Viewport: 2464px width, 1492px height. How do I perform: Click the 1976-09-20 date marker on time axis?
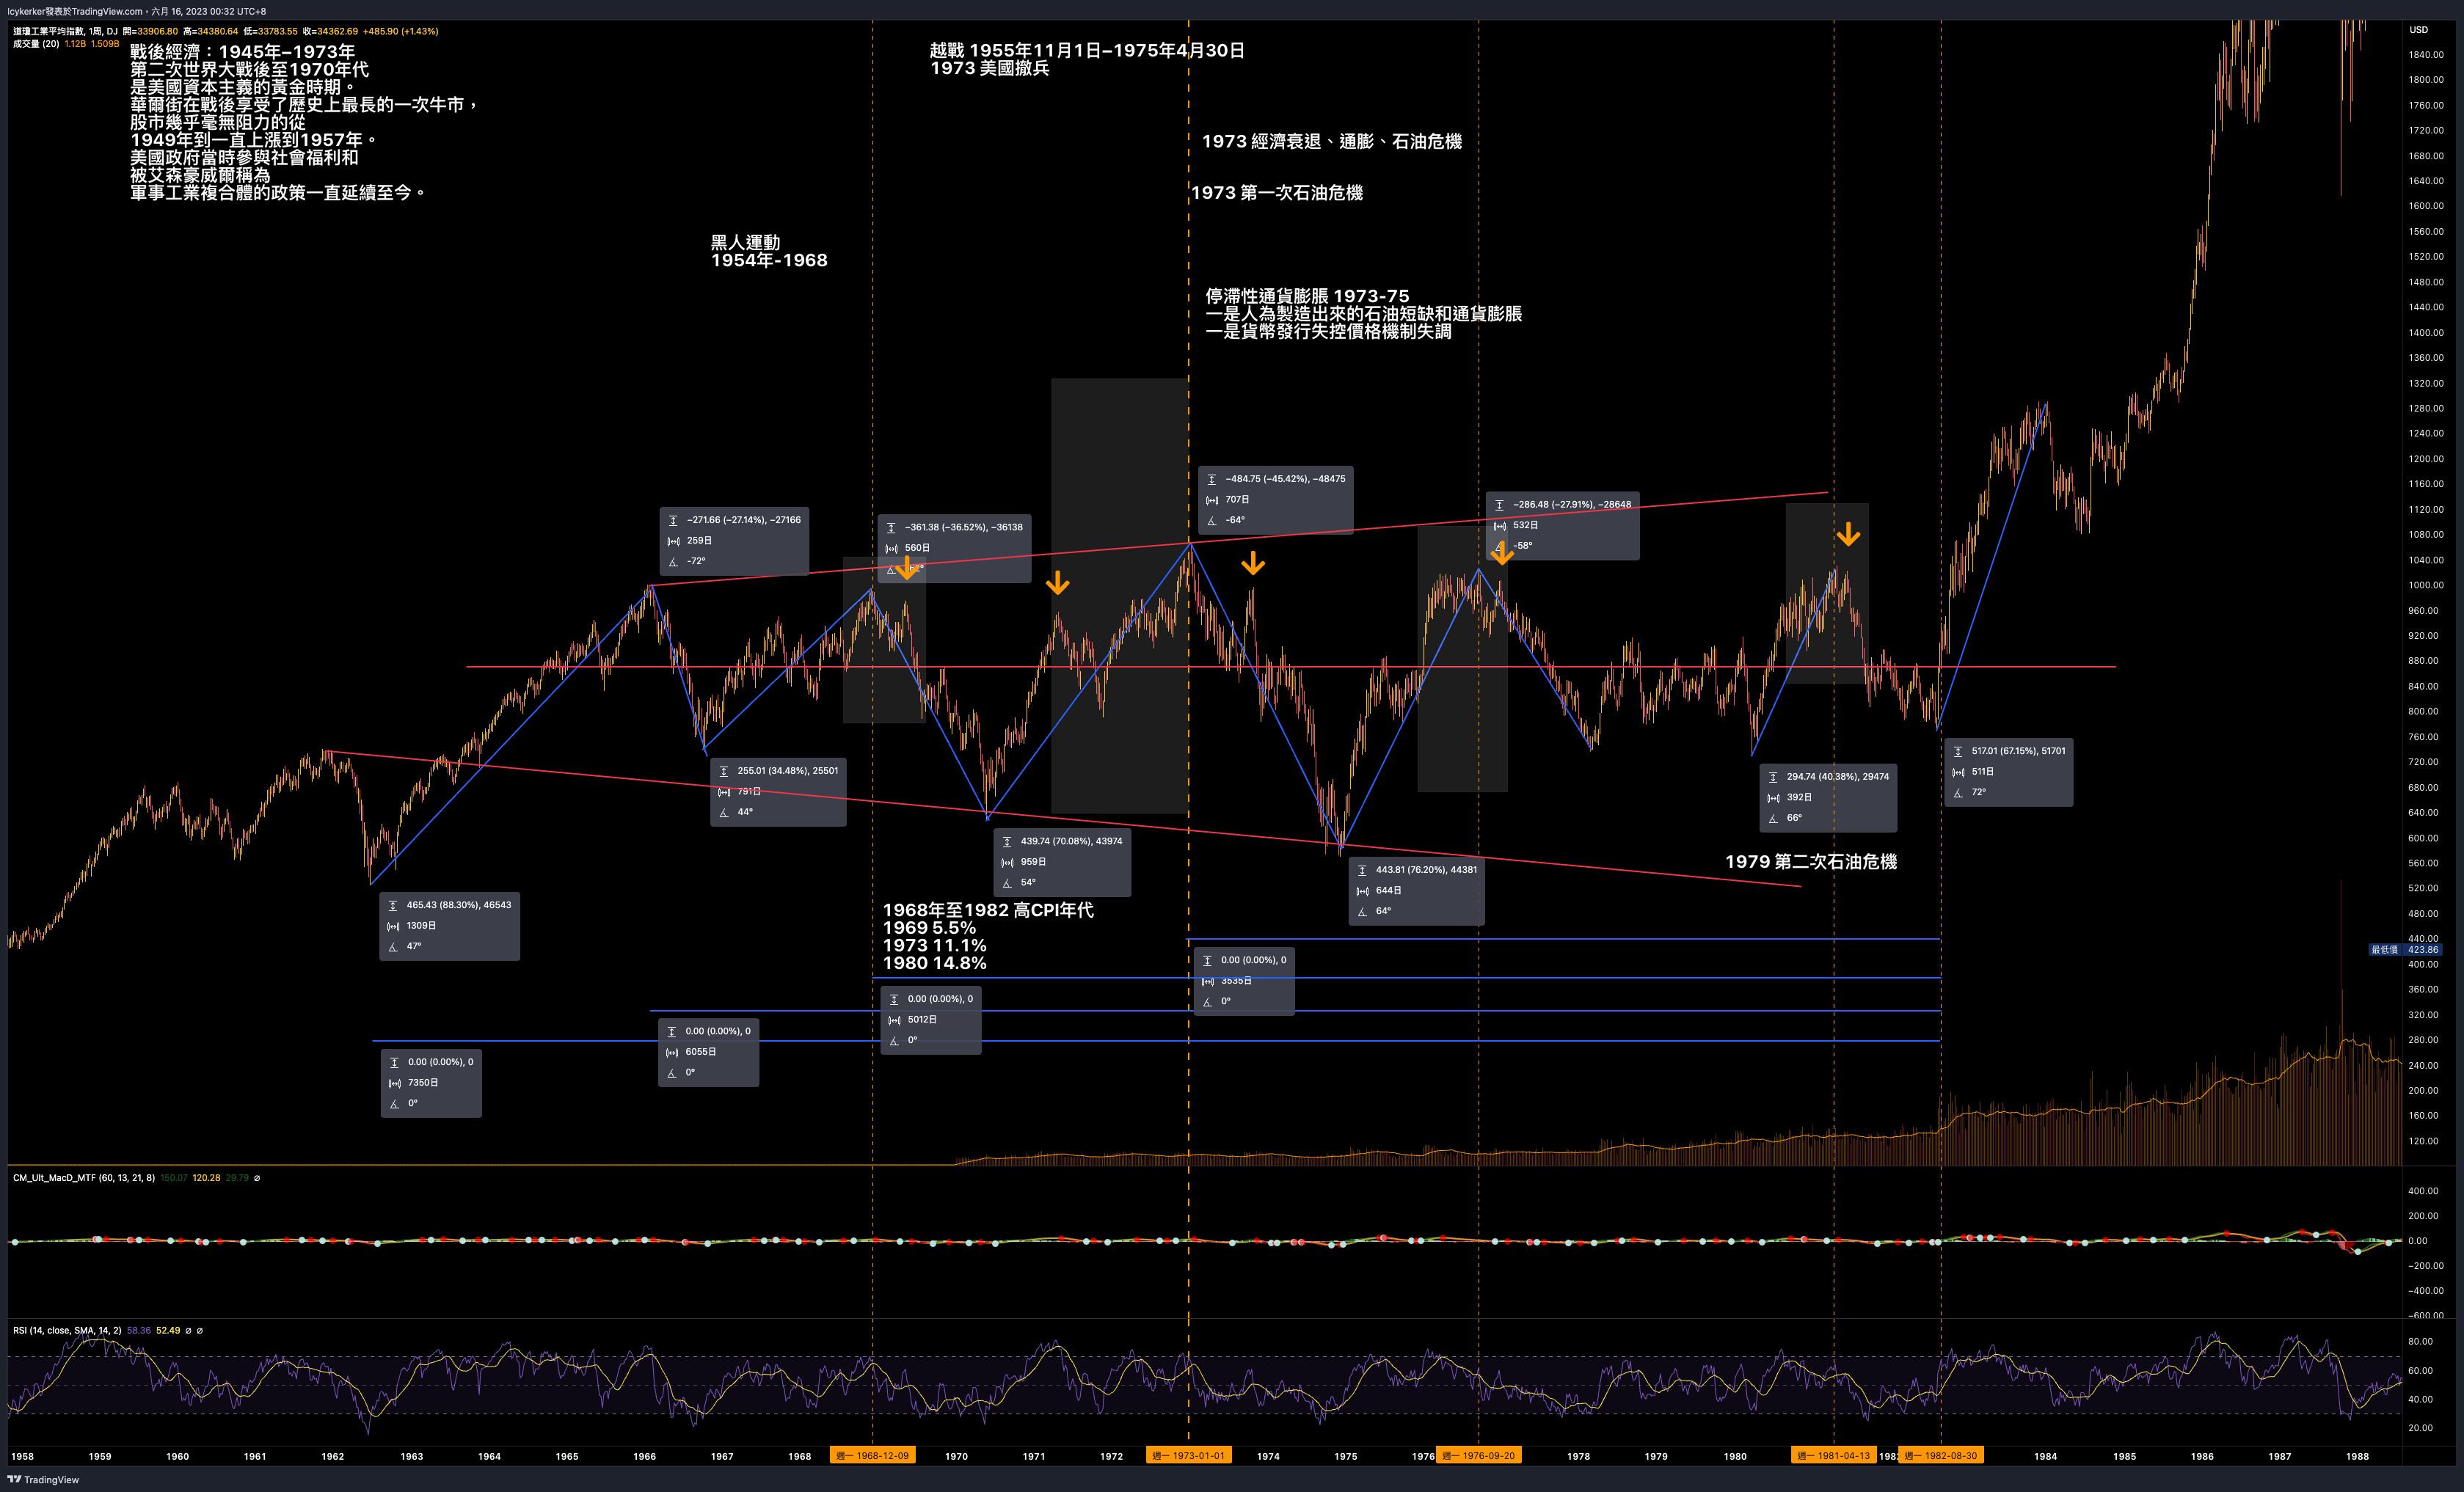(x=1479, y=1456)
